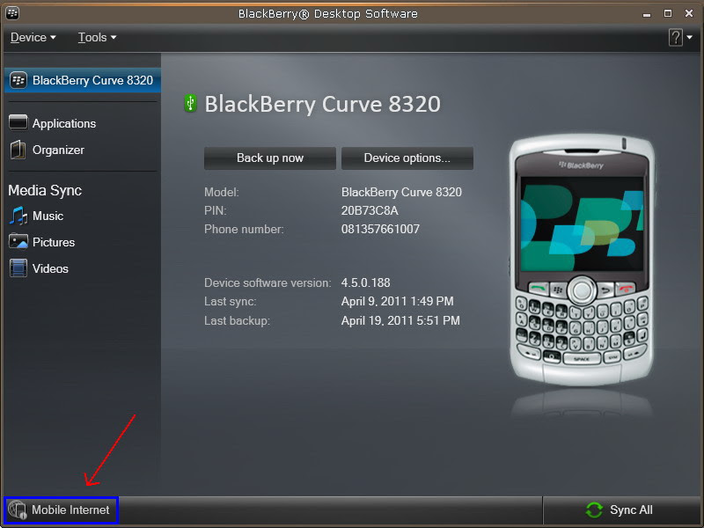Open the Device menu

click(33, 37)
